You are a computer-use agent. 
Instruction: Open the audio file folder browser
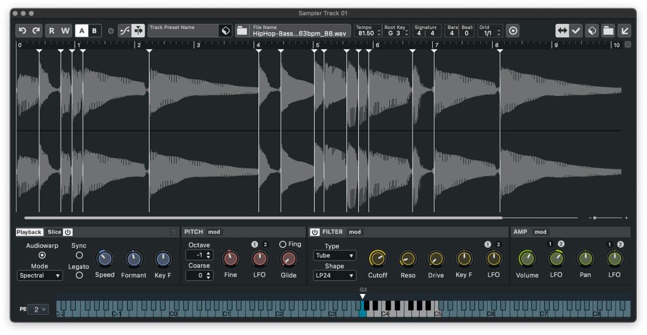242,30
